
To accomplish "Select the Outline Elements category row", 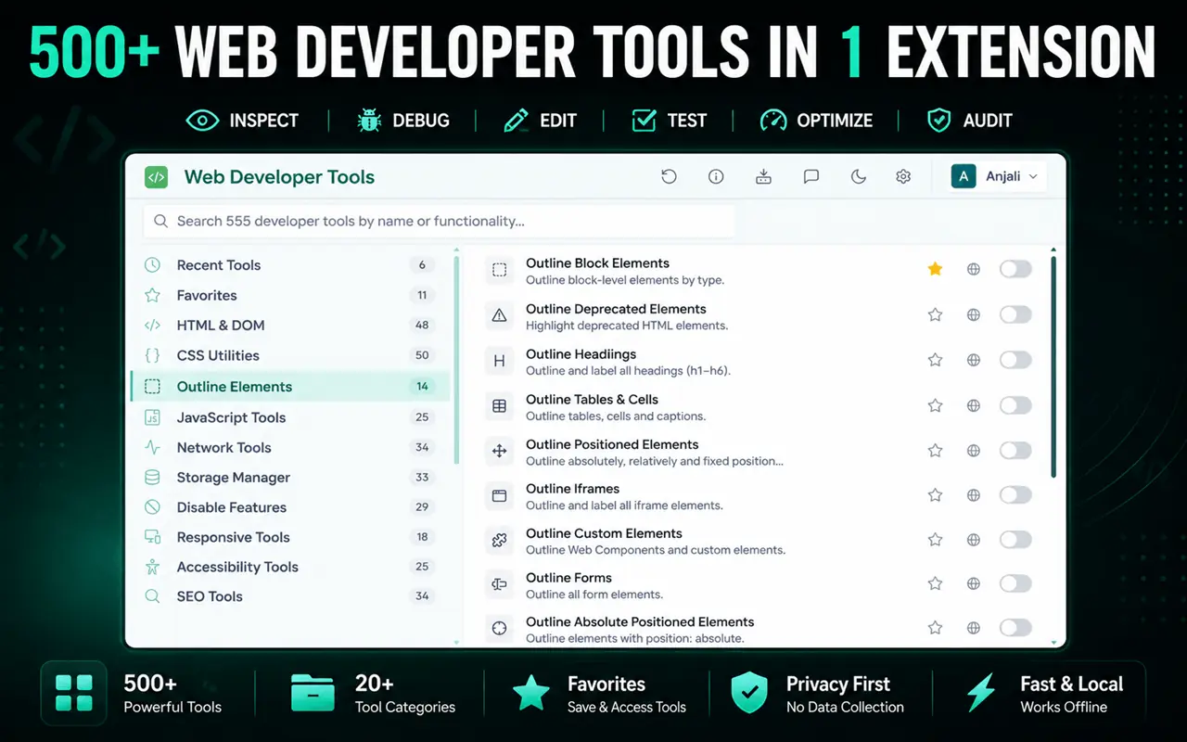I will tap(290, 387).
